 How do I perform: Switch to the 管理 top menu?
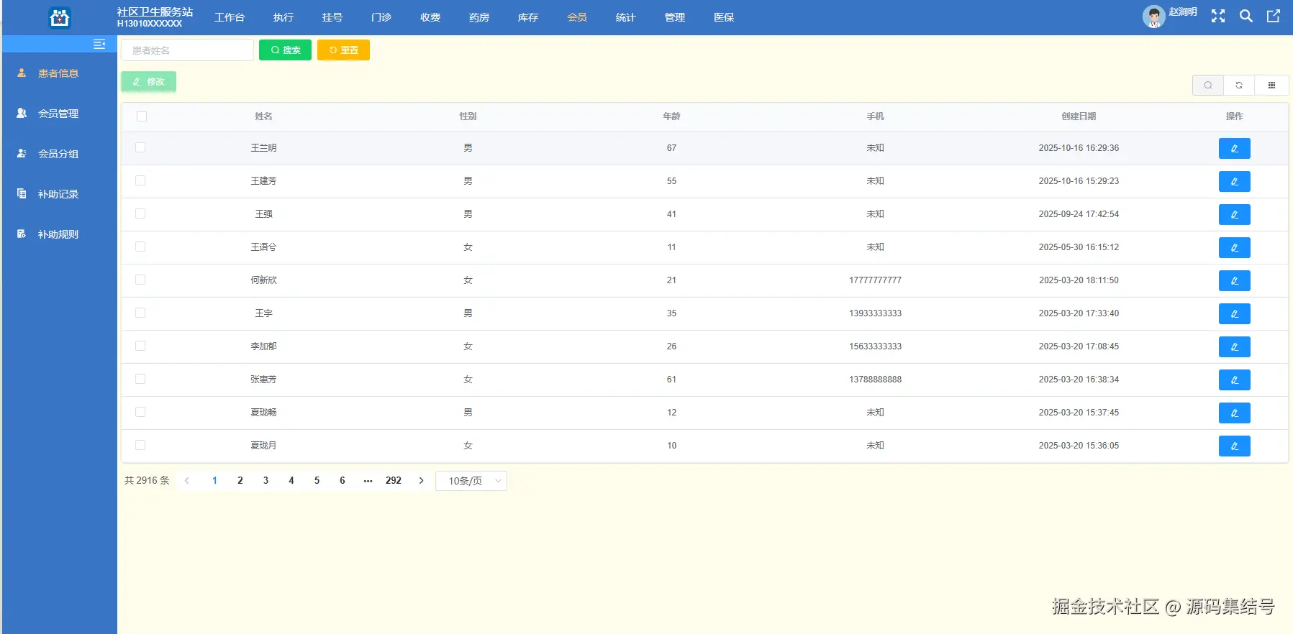[x=675, y=17]
